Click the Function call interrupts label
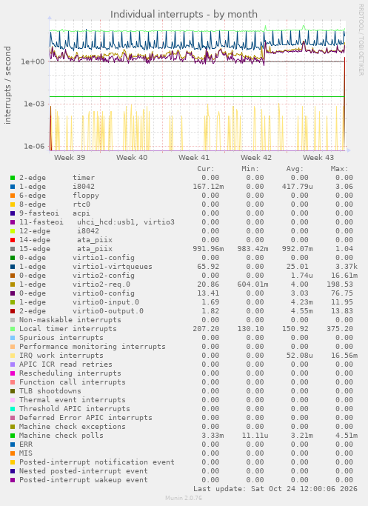 click(x=73, y=382)
